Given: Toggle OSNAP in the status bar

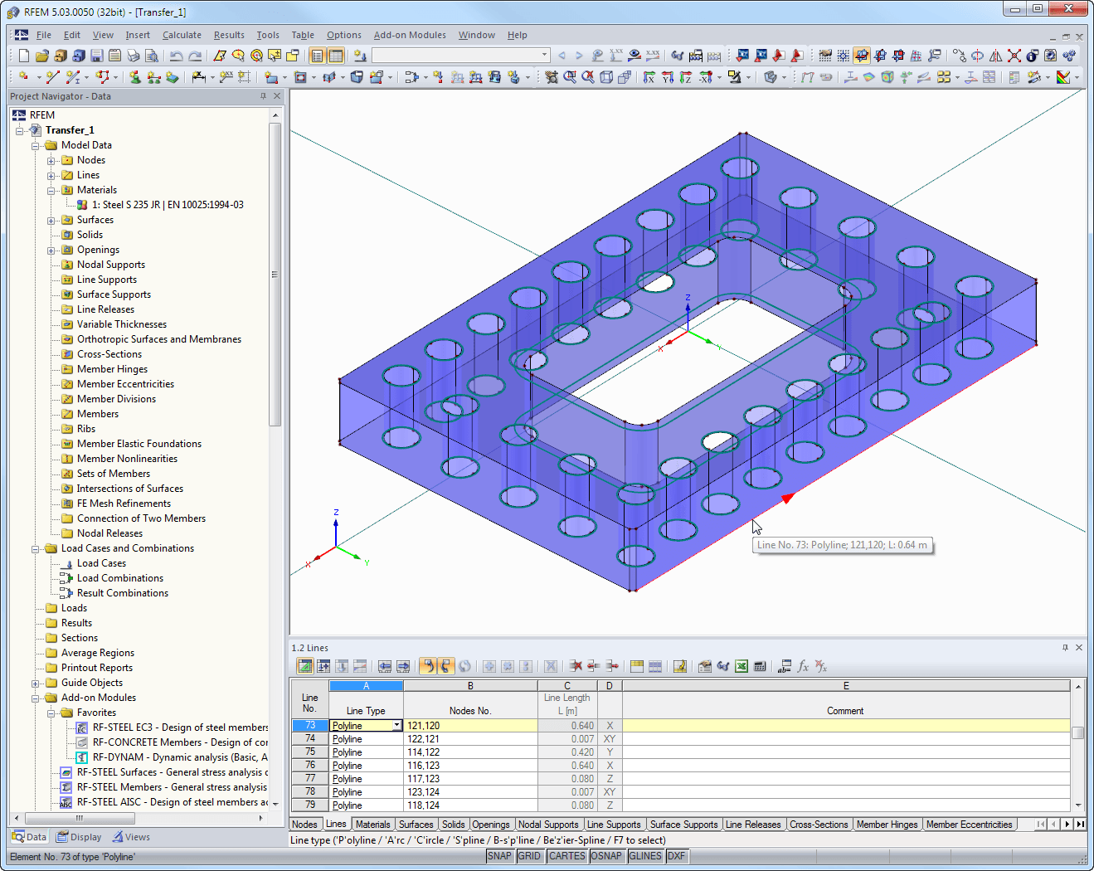Looking at the screenshot, I should (606, 856).
